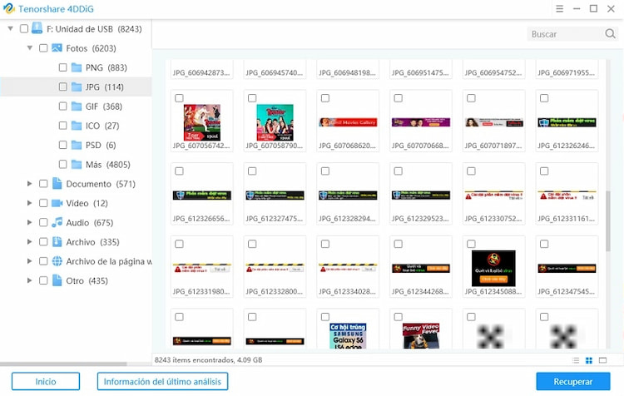The width and height of the screenshot is (624, 396).
Task: Click the PSD folder icon
Action: (x=77, y=145)
